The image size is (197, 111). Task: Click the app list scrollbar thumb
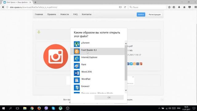(x=126, y=63)
